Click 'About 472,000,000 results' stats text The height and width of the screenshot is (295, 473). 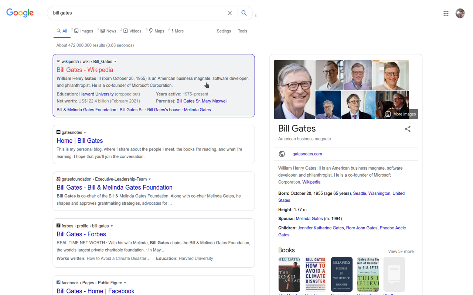pos(95,45)
